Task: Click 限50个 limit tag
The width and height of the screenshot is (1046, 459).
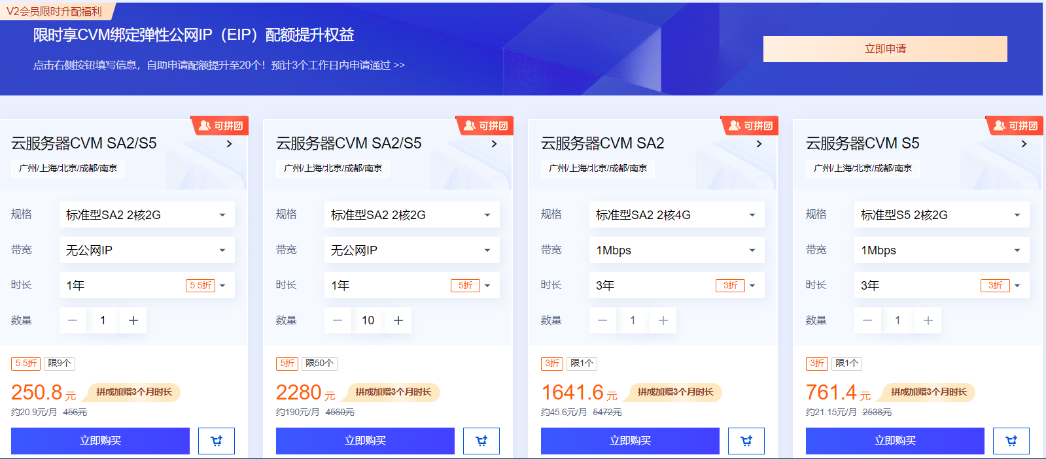Action: coord(320,363)
